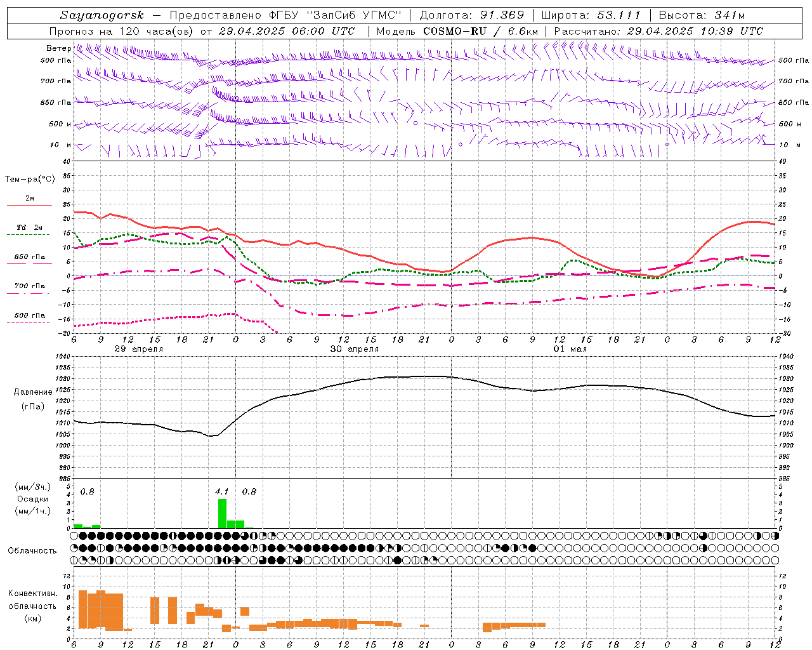This screenshot has width=812, height=650.
Task: Click the Облачность cloud cover label
Action: 32,550
